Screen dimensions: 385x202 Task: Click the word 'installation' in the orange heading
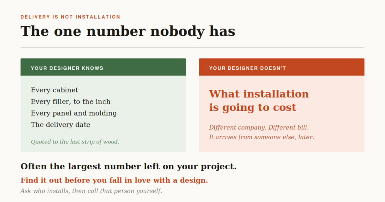[x=276, y=94]
